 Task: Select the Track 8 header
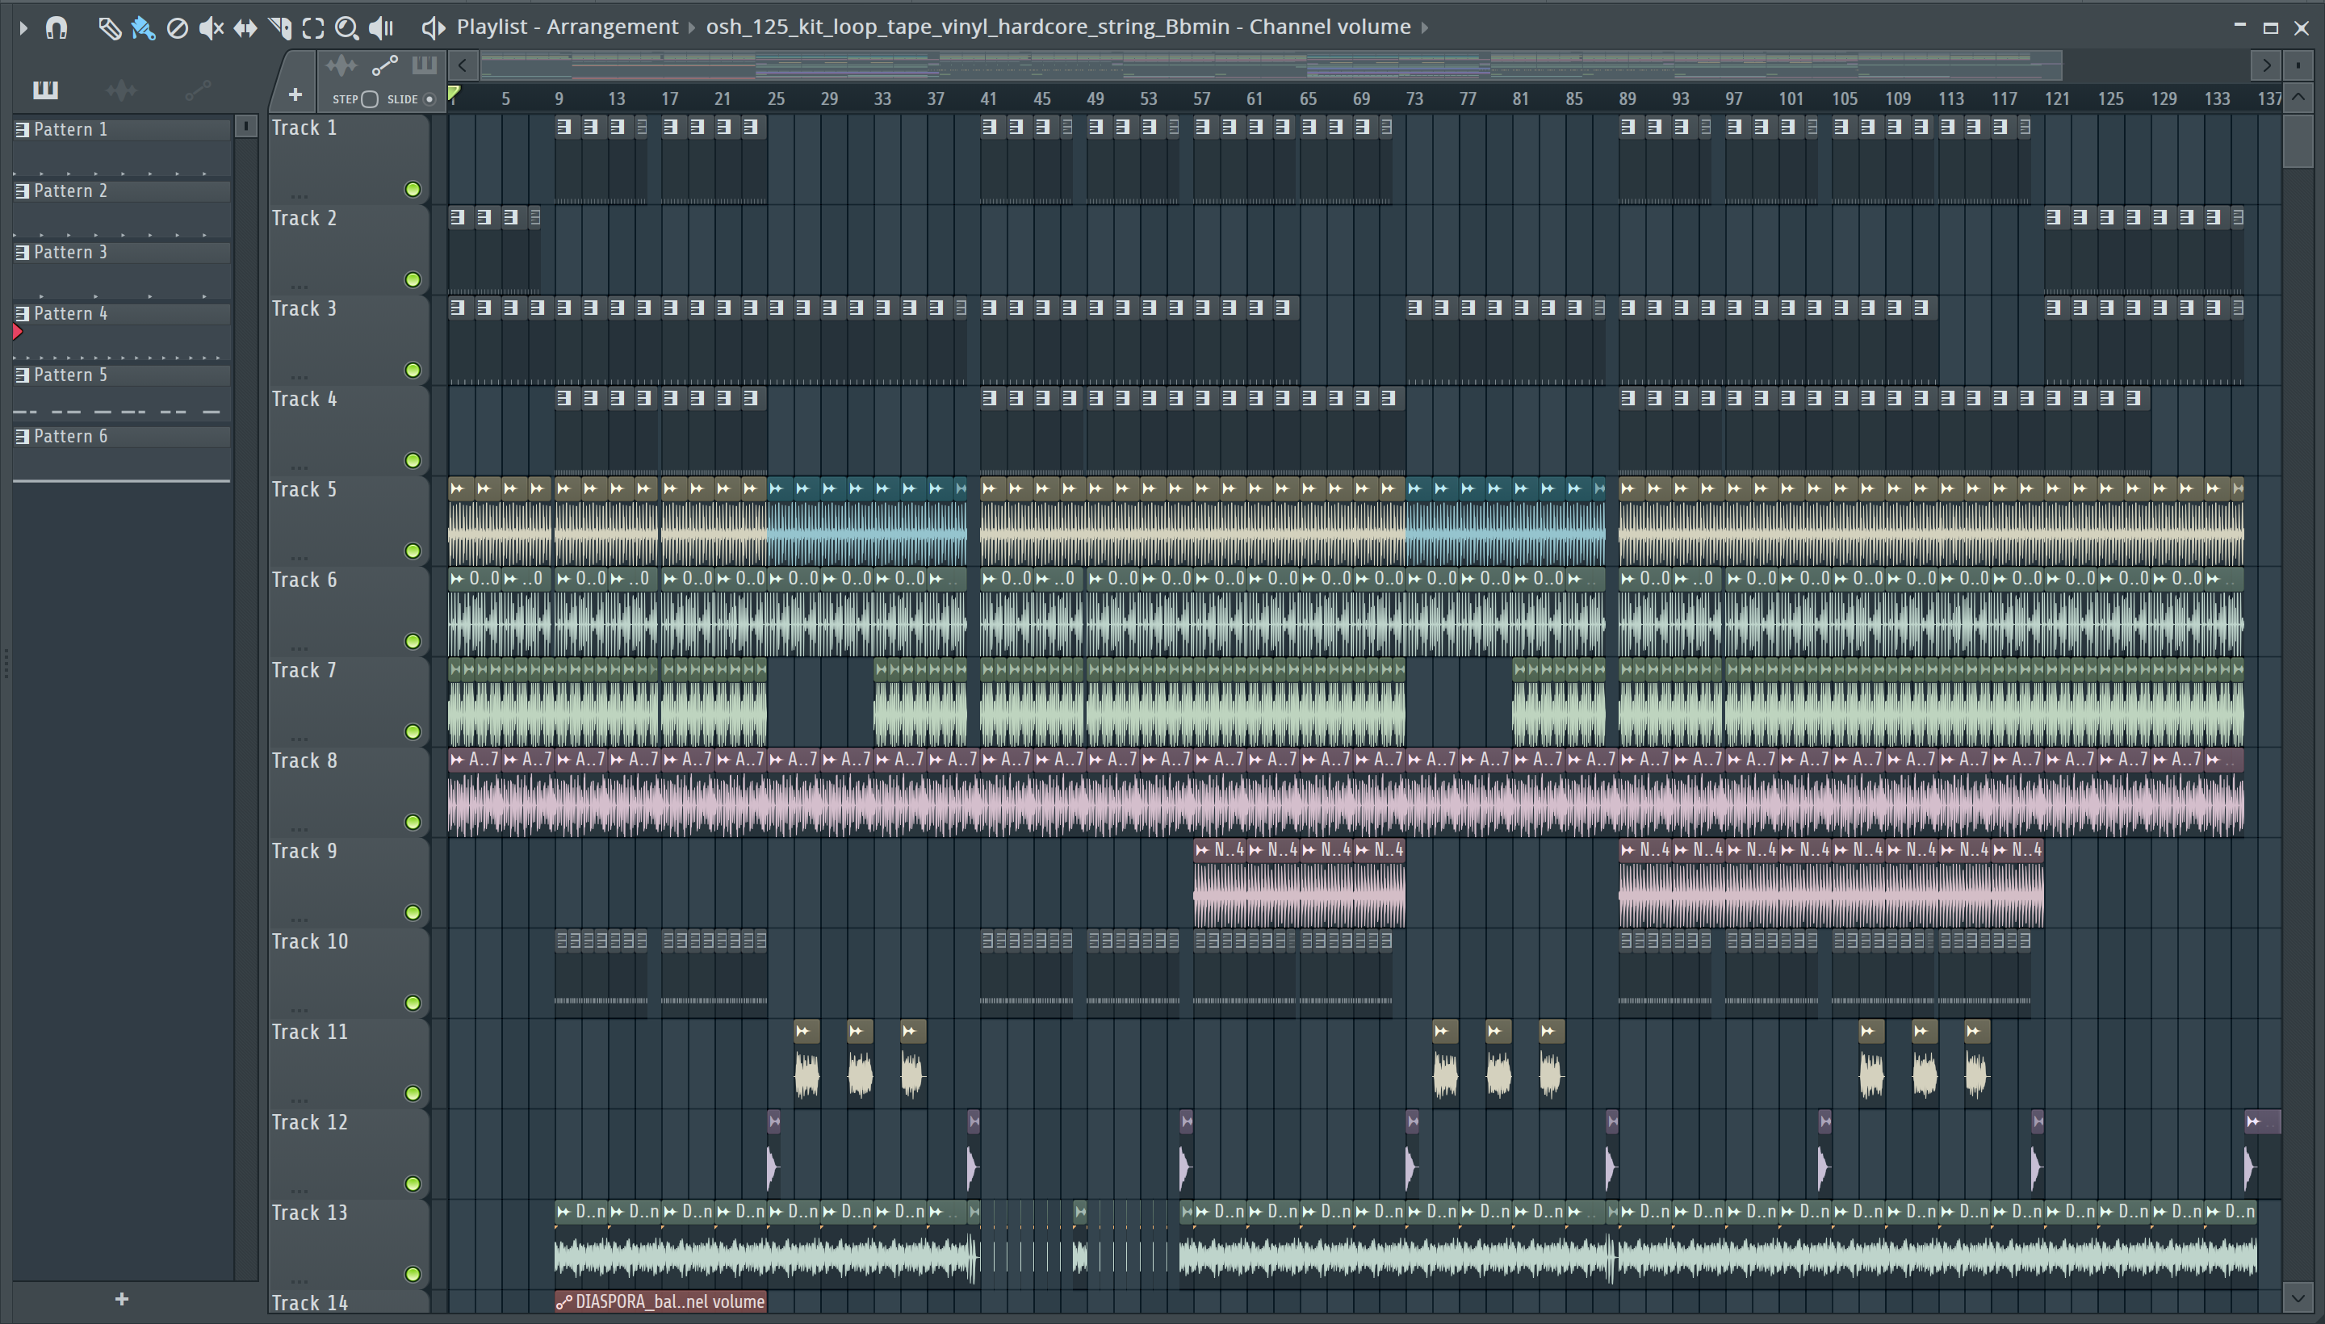(x=348, y=792)
